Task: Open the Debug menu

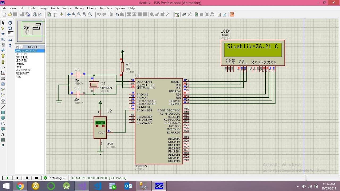Action: (79, 8)
